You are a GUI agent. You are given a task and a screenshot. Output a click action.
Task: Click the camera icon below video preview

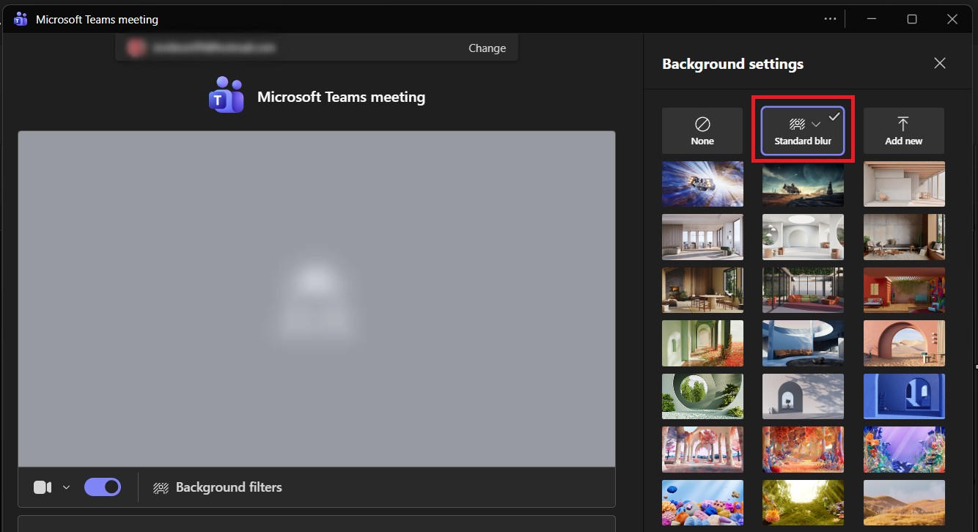43,487
